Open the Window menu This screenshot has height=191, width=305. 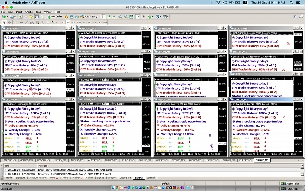click(x=48, y=12)
